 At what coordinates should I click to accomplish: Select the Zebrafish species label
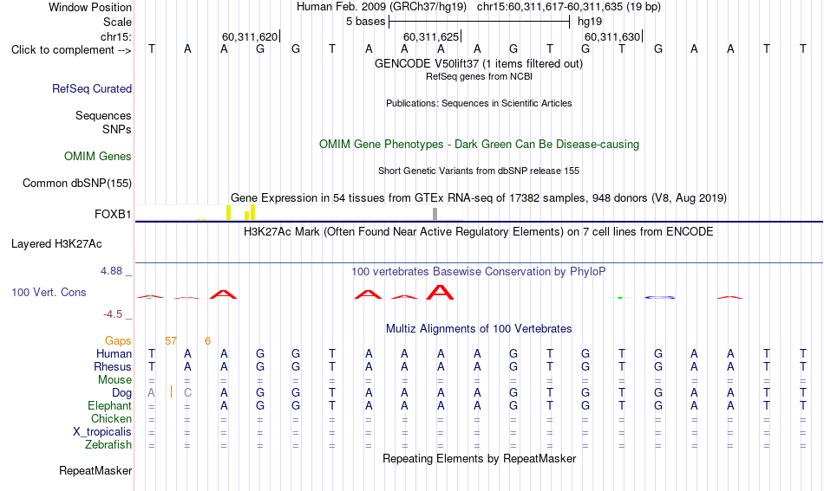pyautogui.click(x=108, y=444)
